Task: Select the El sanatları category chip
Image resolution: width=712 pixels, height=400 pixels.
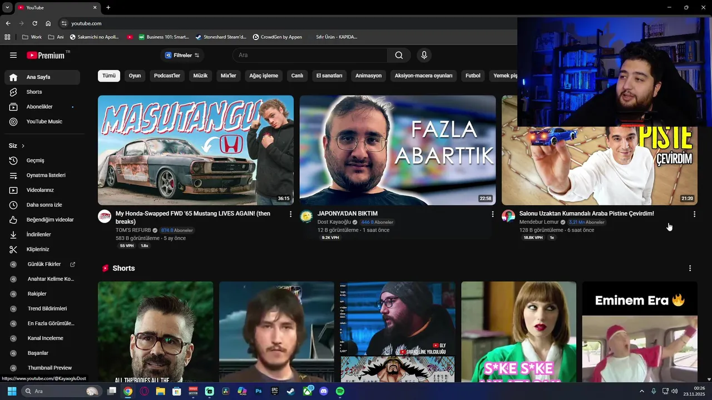Action: [x=329, y=76]
